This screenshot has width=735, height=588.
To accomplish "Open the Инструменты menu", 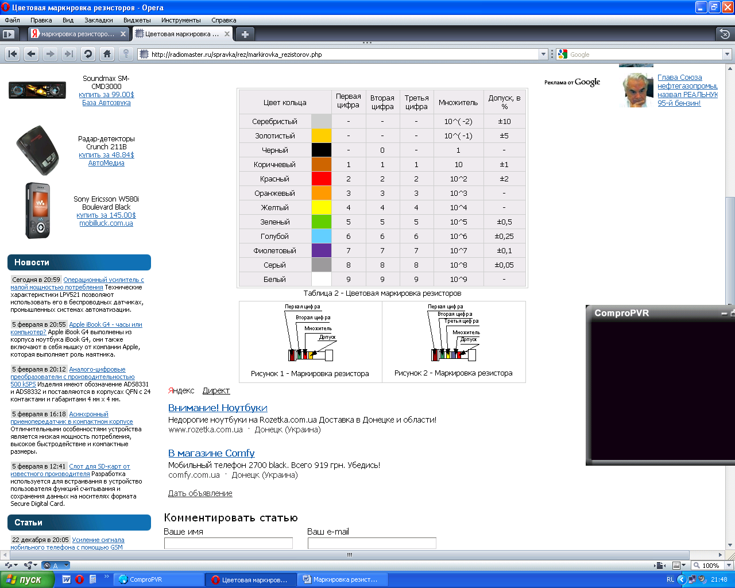I will pyautogui.click(x=181, y=20).
